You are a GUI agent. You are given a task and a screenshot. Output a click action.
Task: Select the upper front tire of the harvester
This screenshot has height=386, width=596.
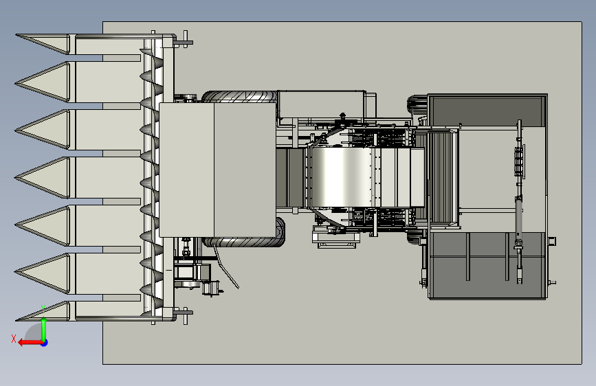[239, 96]
